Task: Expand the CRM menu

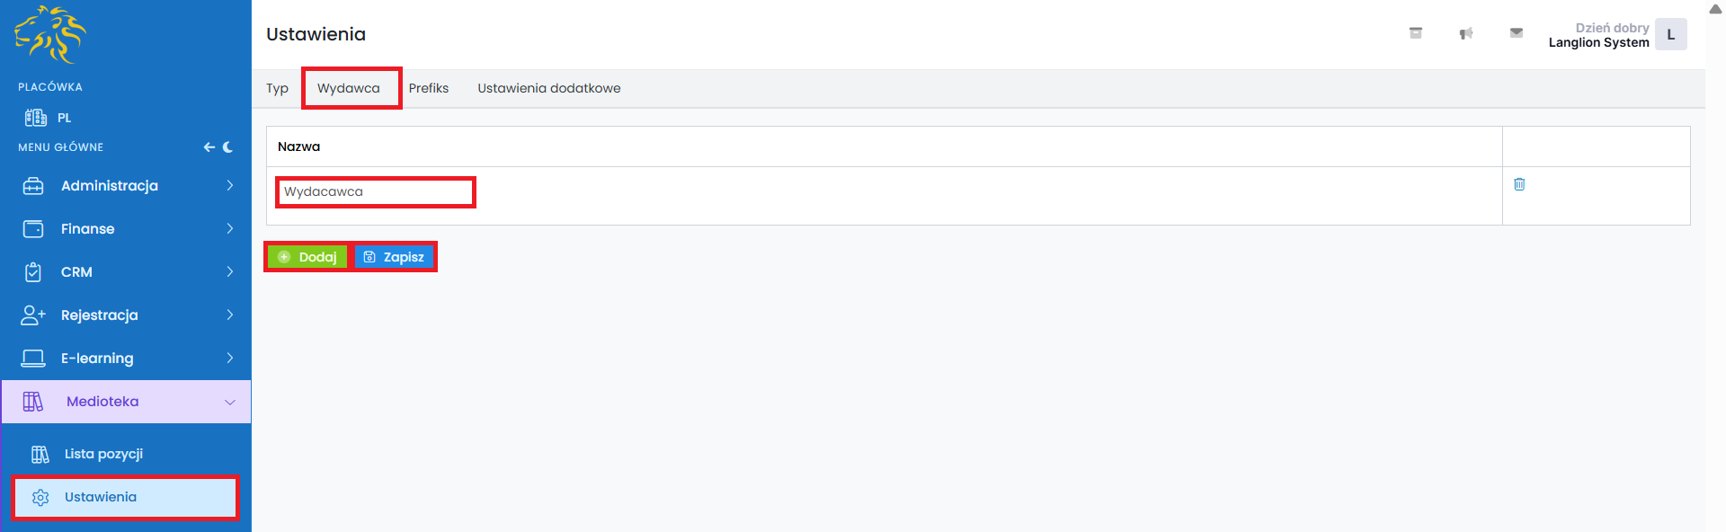Action: point(126,272)
